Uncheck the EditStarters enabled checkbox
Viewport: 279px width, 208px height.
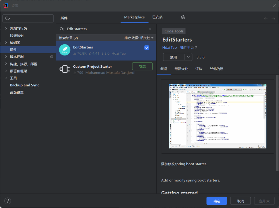coord(147,48)
